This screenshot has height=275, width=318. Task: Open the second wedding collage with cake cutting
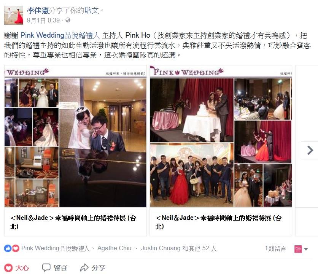click(221, 136)
